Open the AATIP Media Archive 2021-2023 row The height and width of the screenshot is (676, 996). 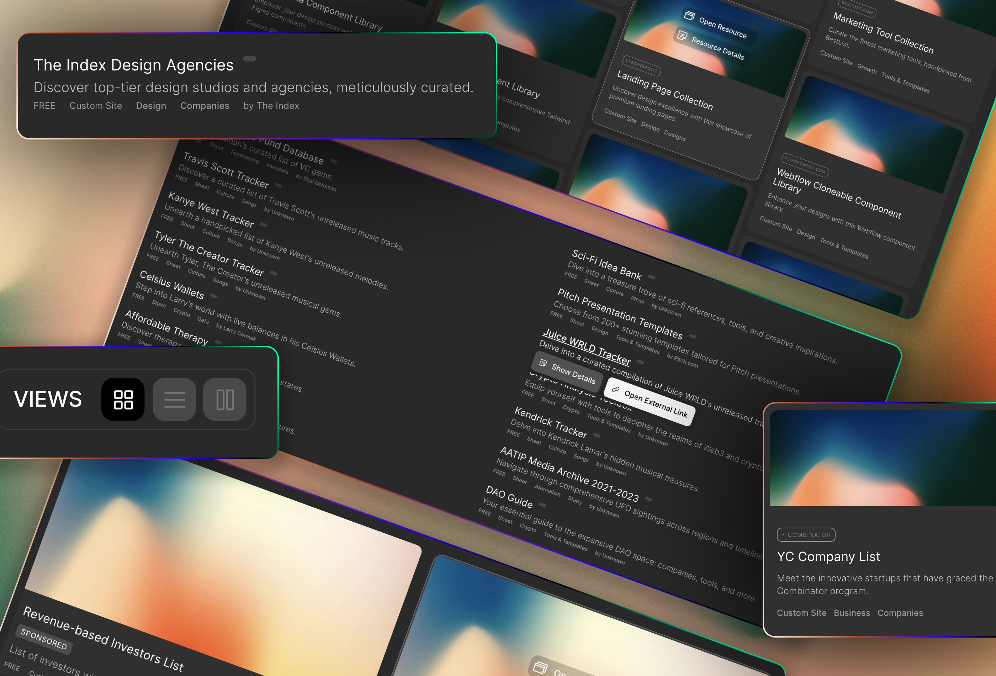click(x=569, y=474)
